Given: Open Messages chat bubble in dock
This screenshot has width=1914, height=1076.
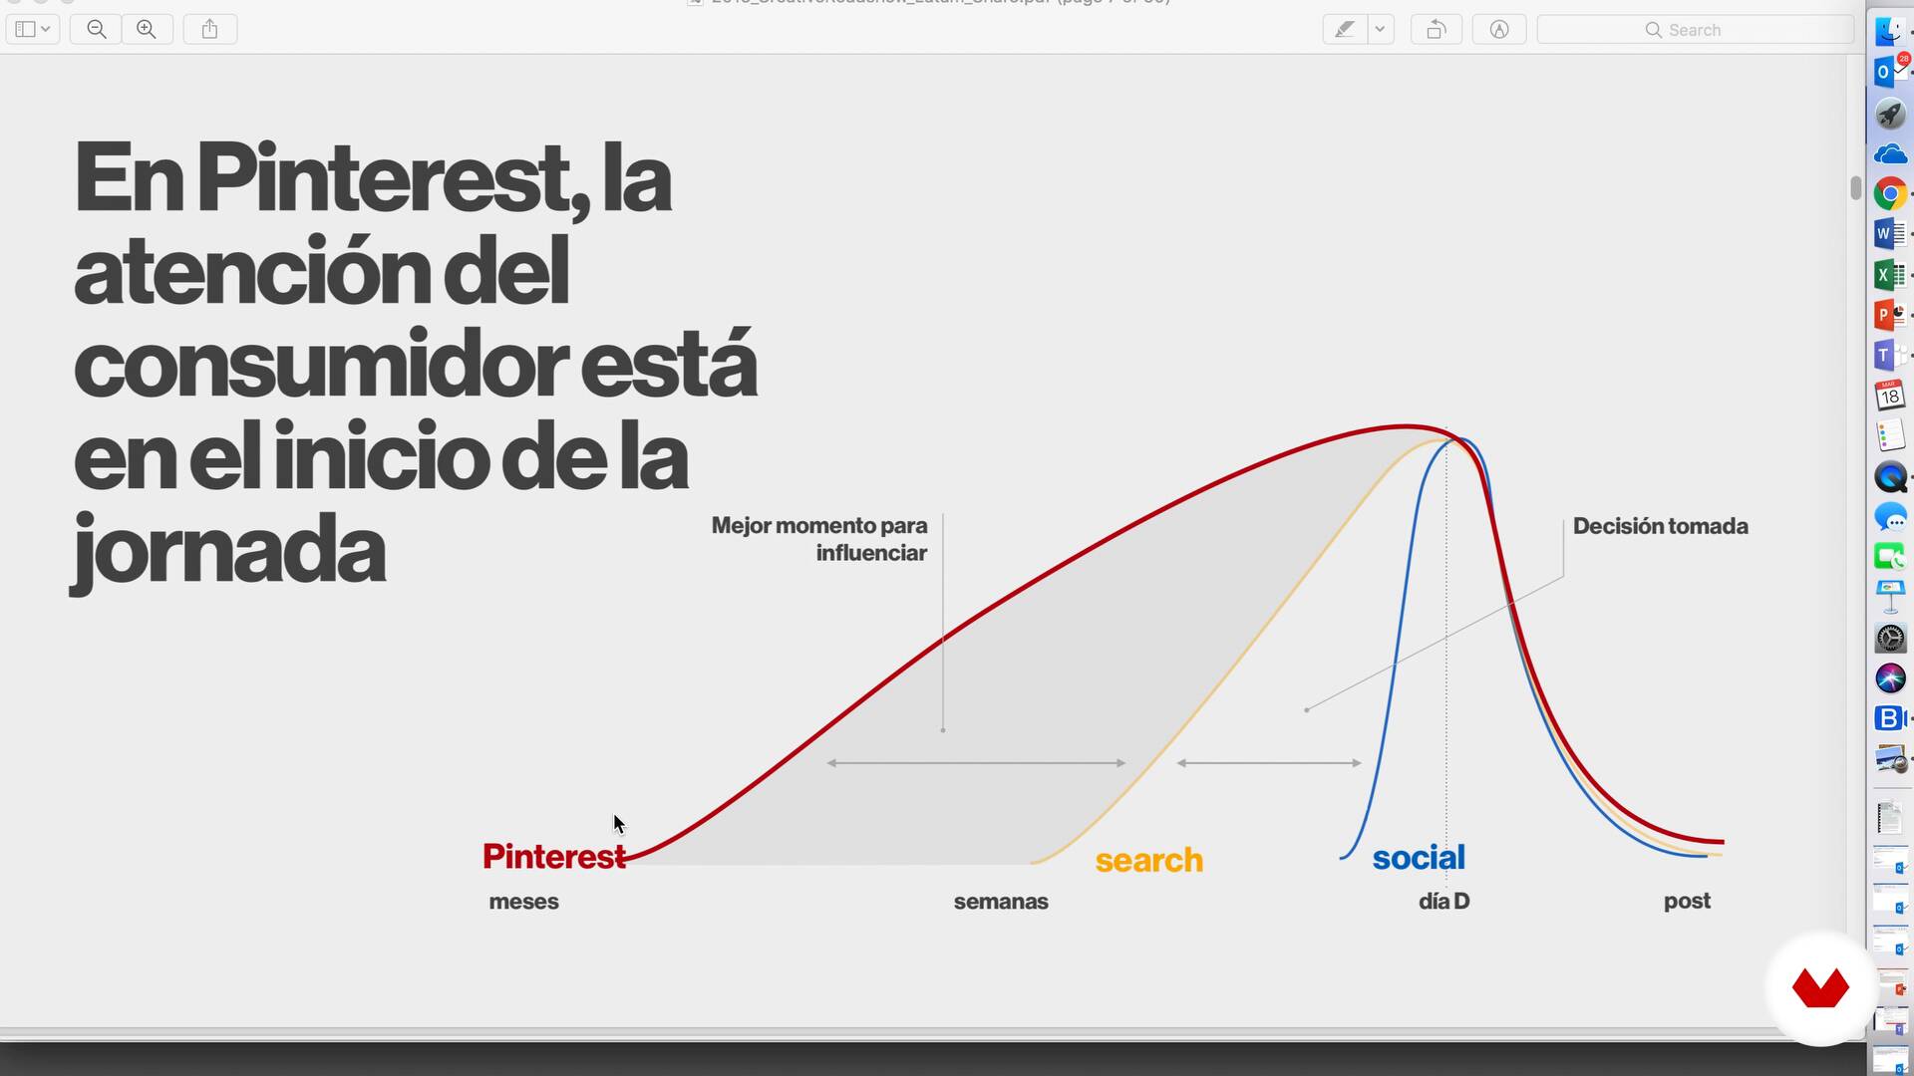Looking at the screenshot, I should pyautogui.click(x=1890, y=517).
